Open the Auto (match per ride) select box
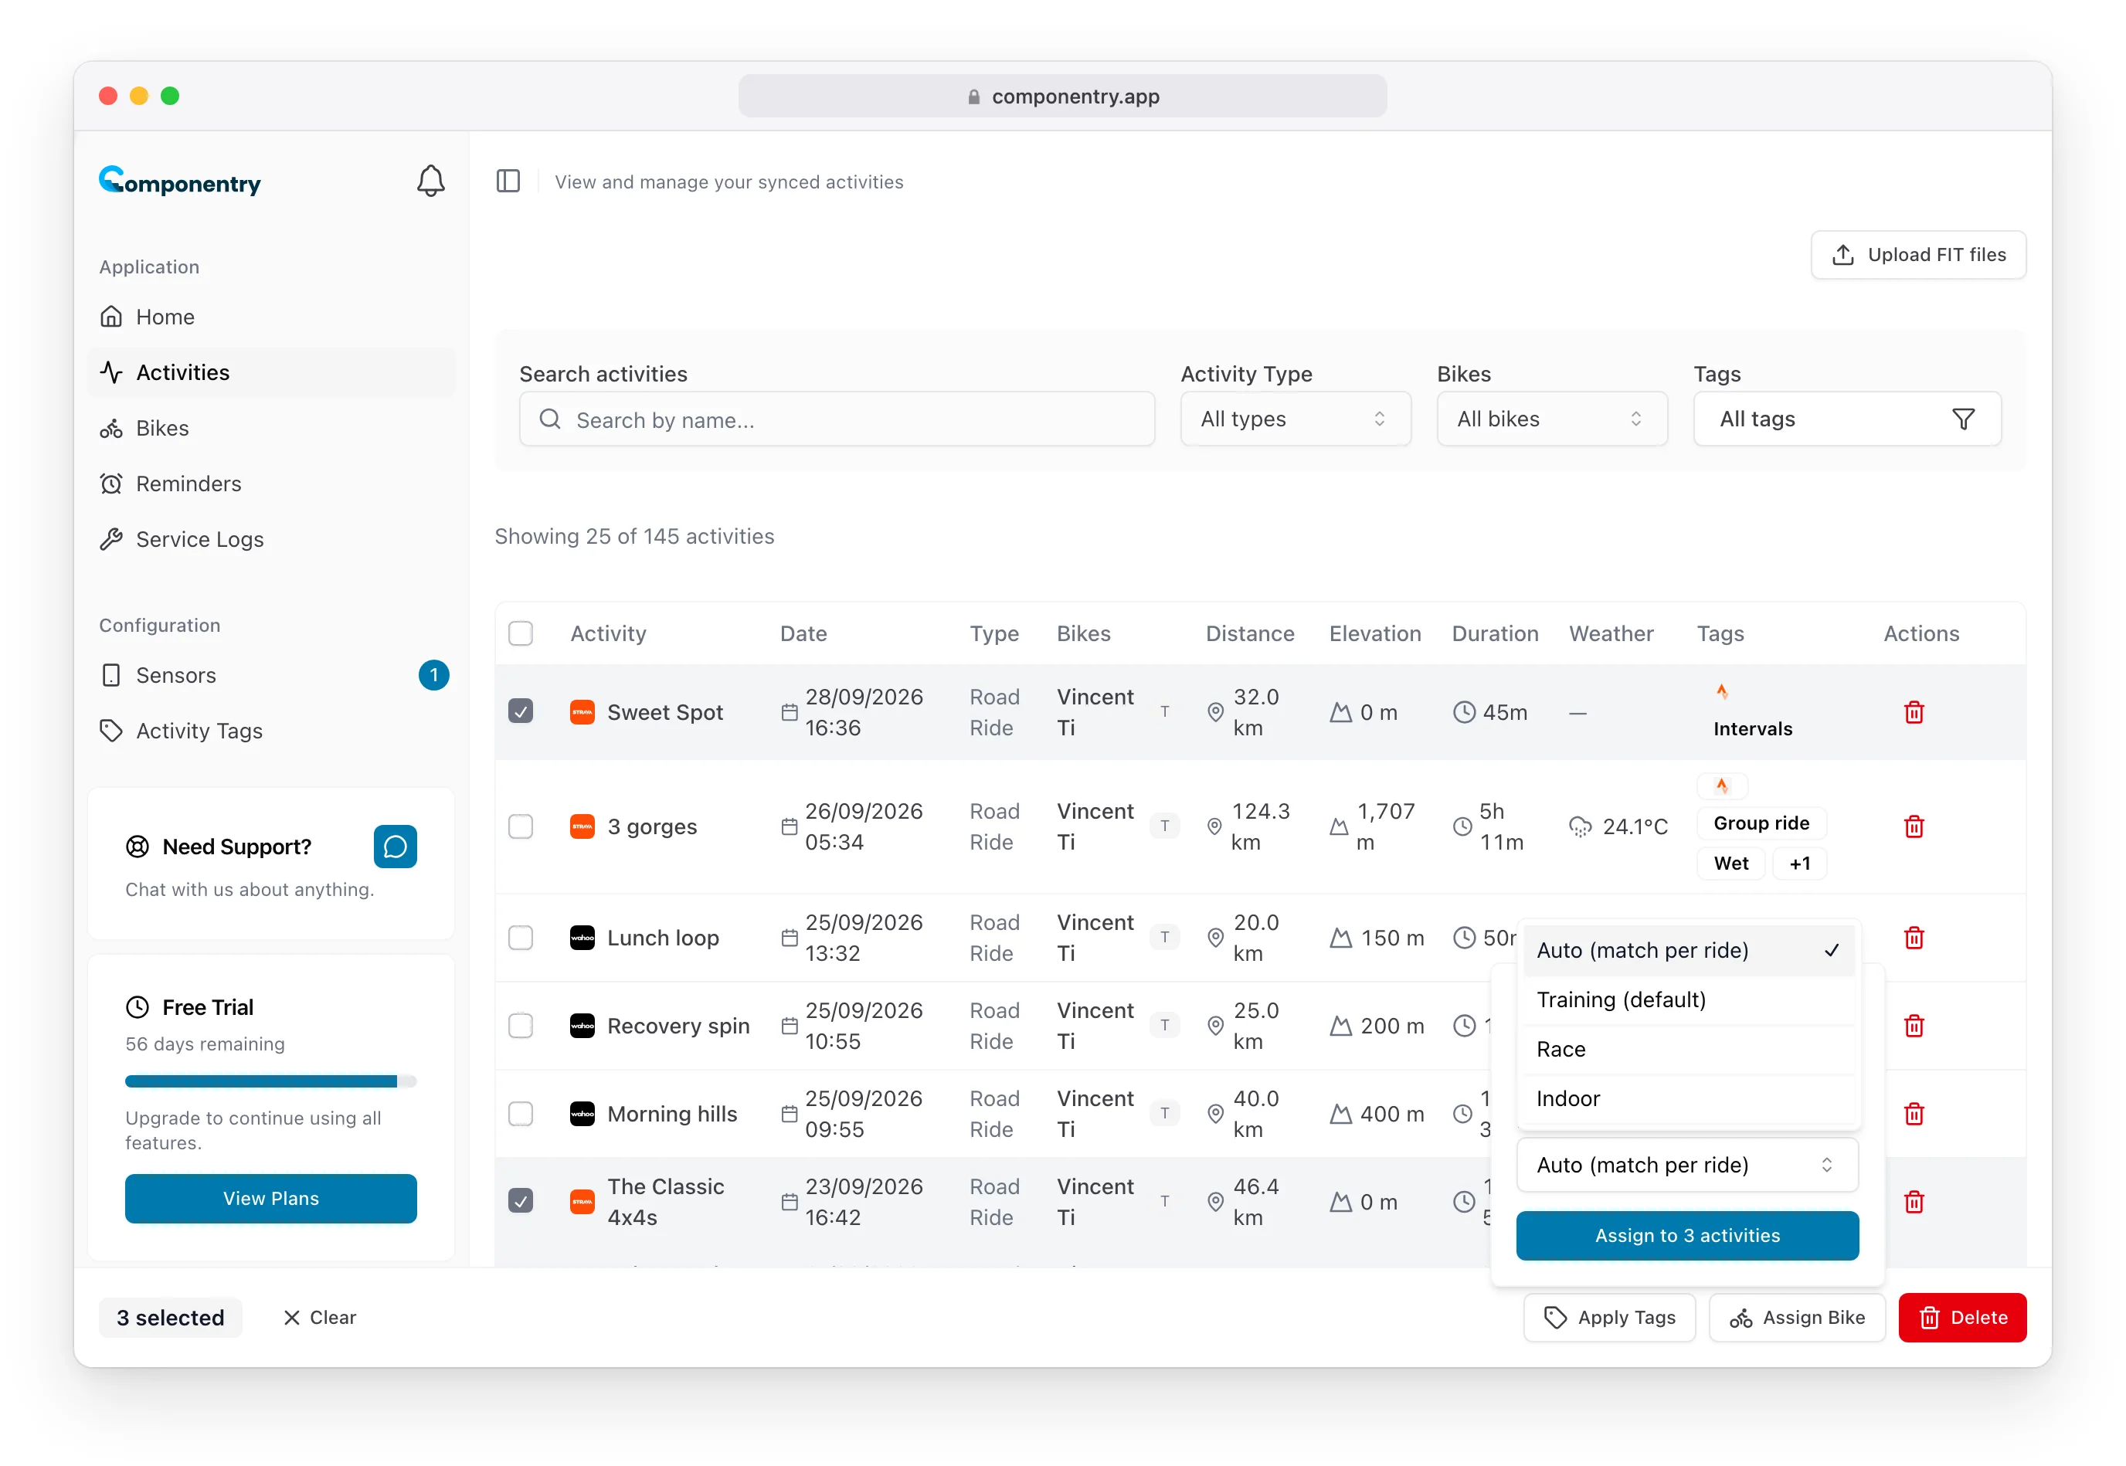This screenshot has height=1466, width=2126. (1687, 1165)
